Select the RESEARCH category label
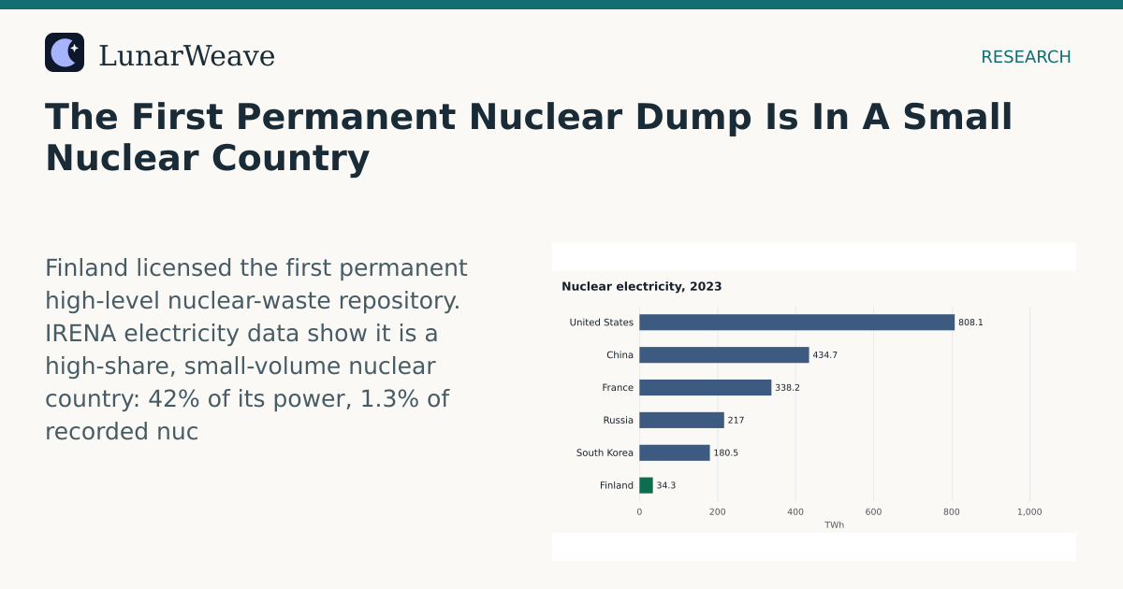 pos(1026,57)
